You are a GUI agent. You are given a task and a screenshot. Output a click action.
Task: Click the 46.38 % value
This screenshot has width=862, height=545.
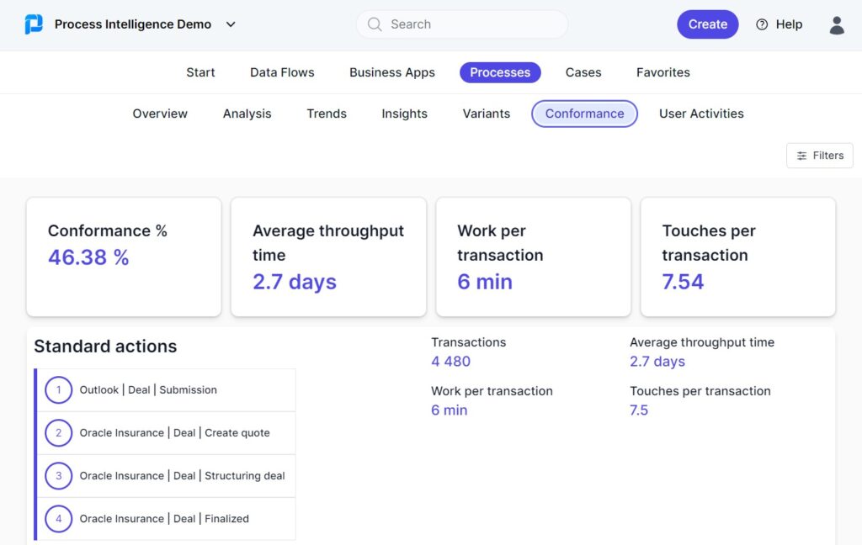pos(88,257)
